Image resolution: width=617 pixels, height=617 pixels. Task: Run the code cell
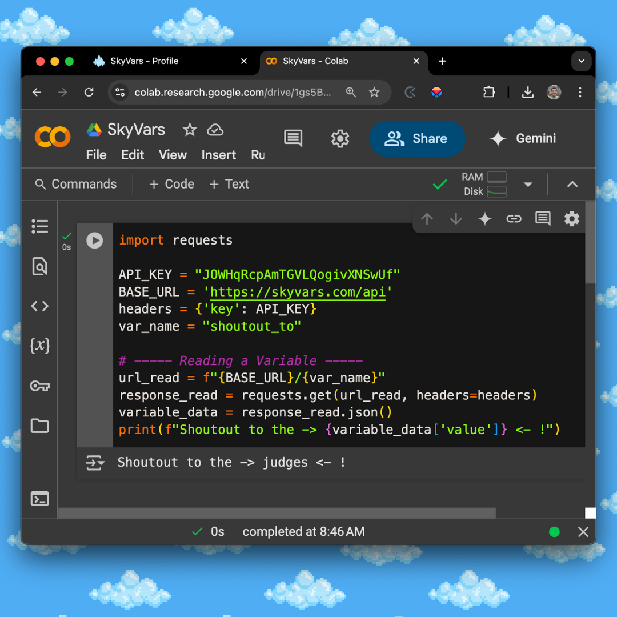click(x=94, y=241)
